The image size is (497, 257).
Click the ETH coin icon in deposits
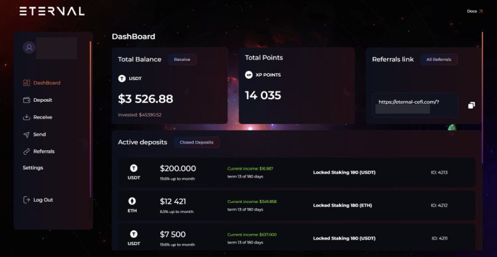132,201
